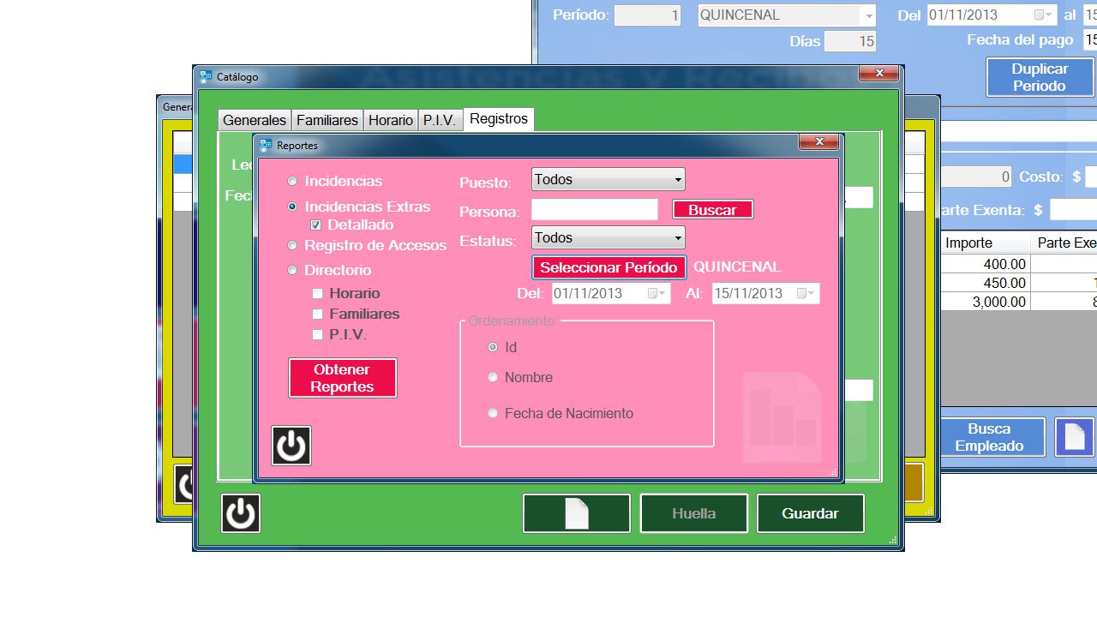Click the power icon in Catálogo window
The width and height of the screenshot is (1097, 617).
(x=241, y=513)
